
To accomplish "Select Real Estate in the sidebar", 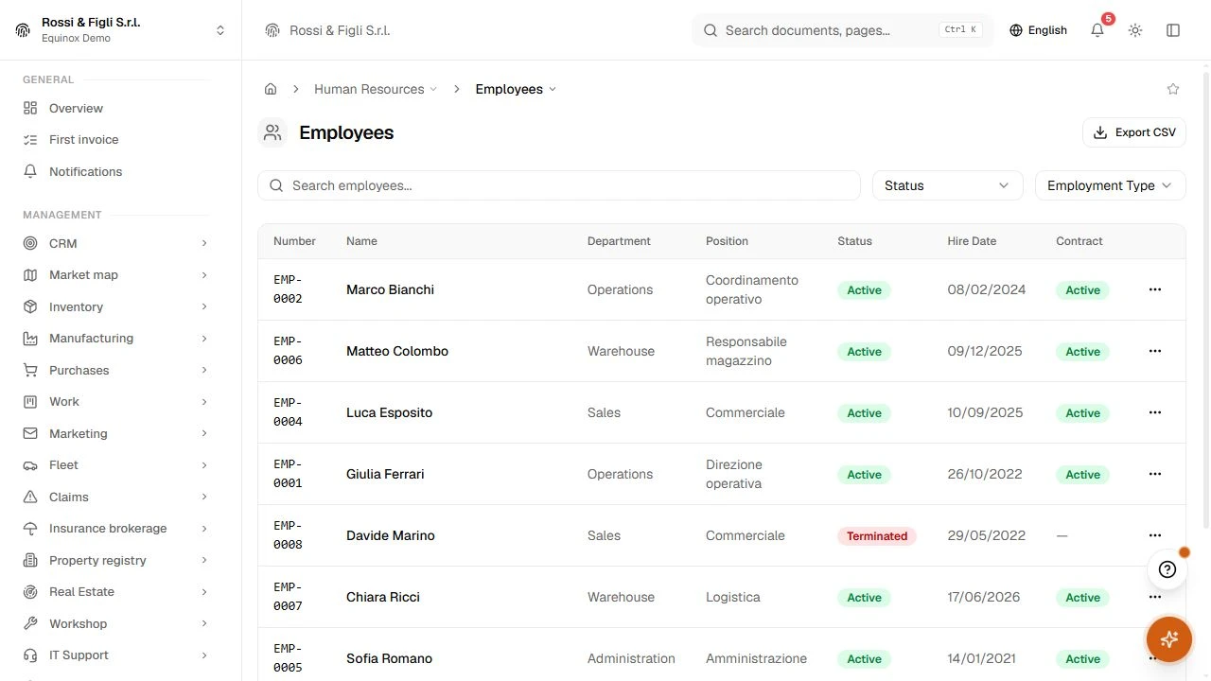I will (115, 592).
